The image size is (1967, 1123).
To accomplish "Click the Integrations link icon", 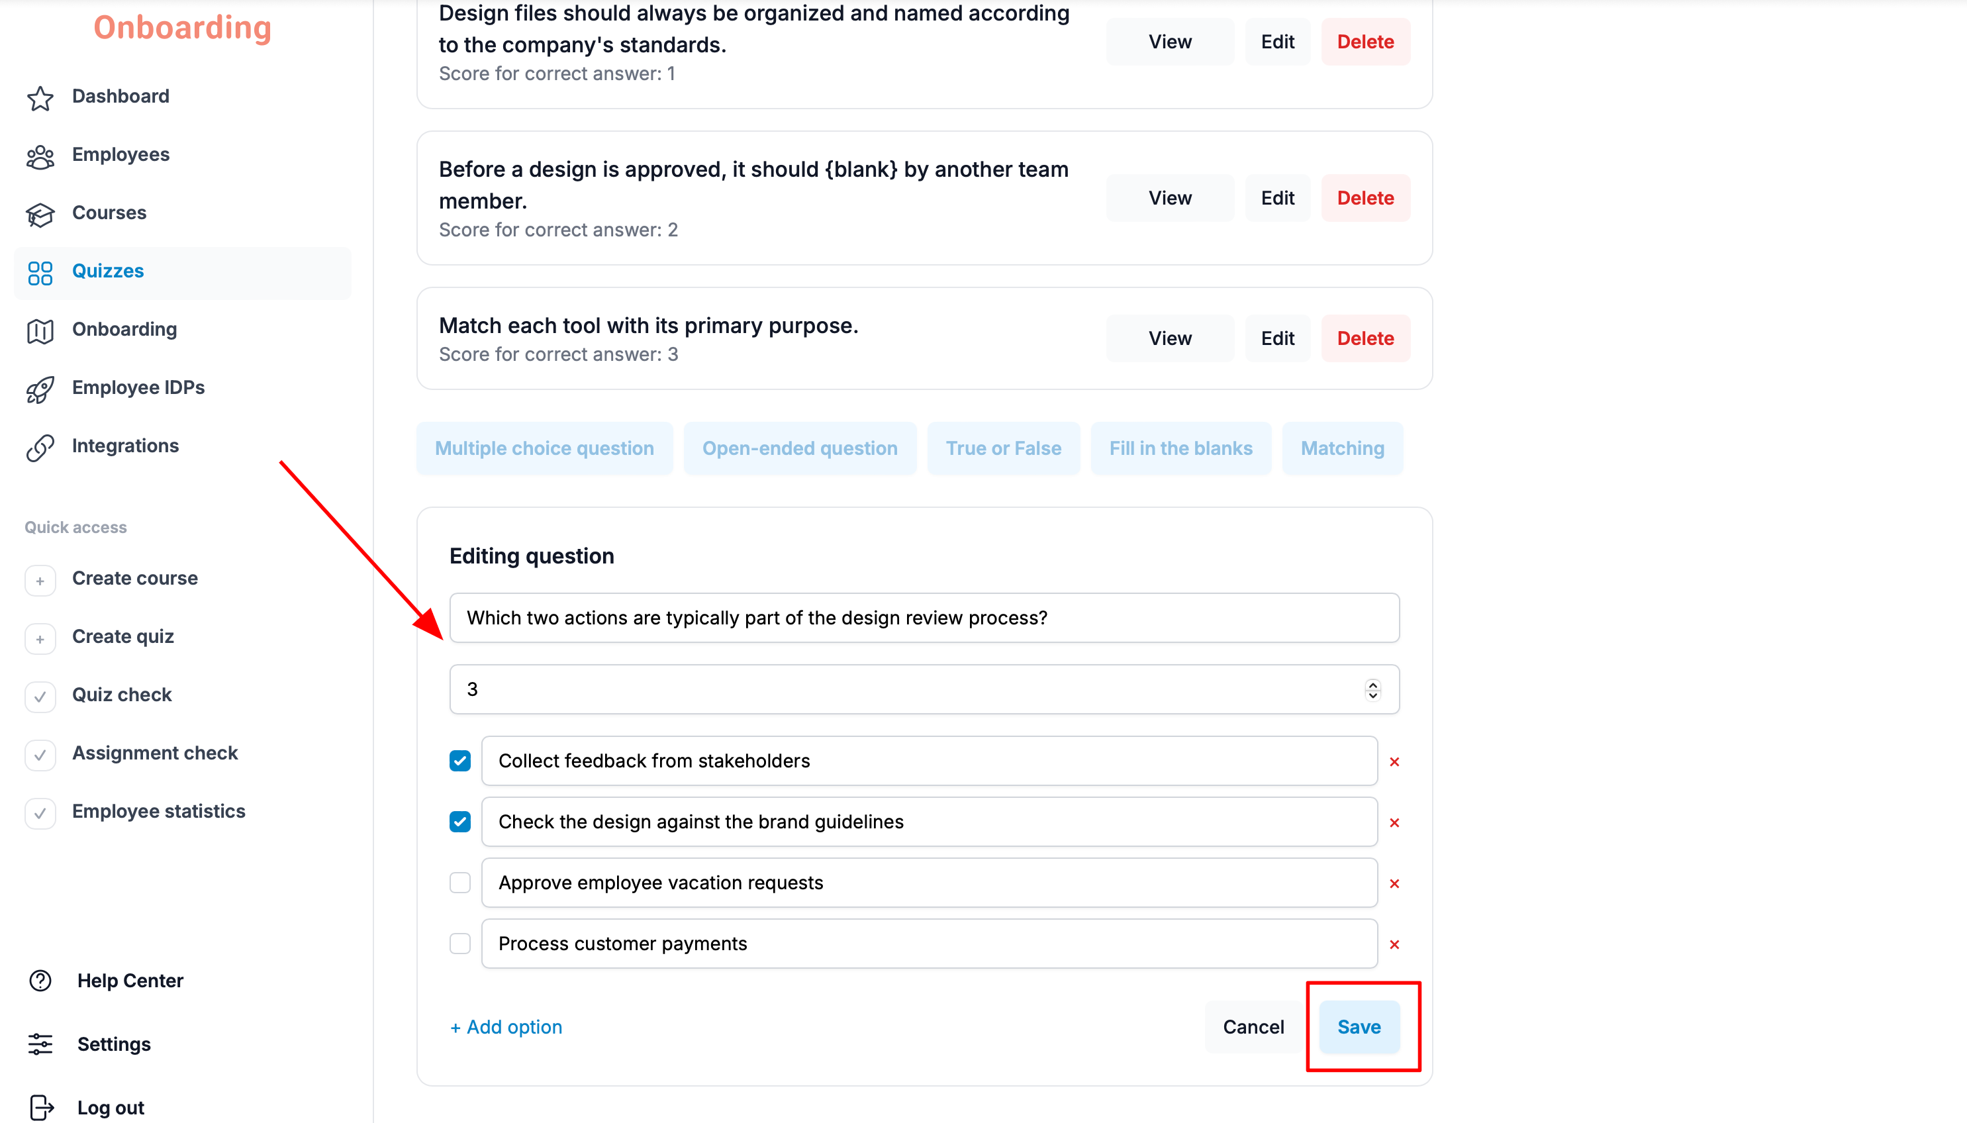I will (x=40, y=446).
